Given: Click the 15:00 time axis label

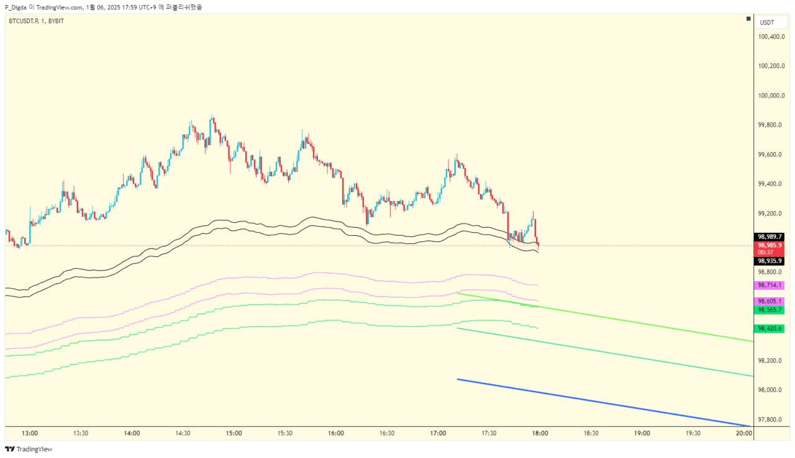Looking at the screenshot, I should (234, 433).
